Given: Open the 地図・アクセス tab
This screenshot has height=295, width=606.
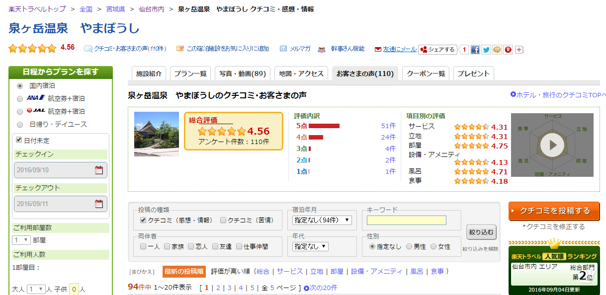Looking at the screenshot, I should click(301, 74).
